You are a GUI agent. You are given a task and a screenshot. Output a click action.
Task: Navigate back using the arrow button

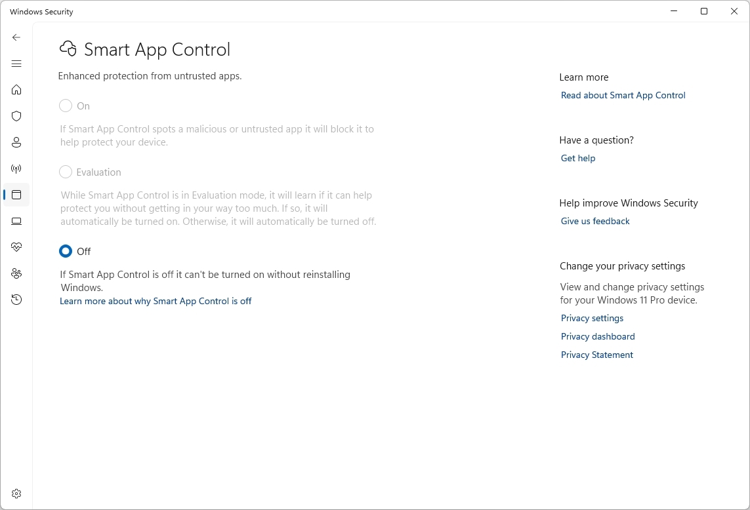pos(16,37)
